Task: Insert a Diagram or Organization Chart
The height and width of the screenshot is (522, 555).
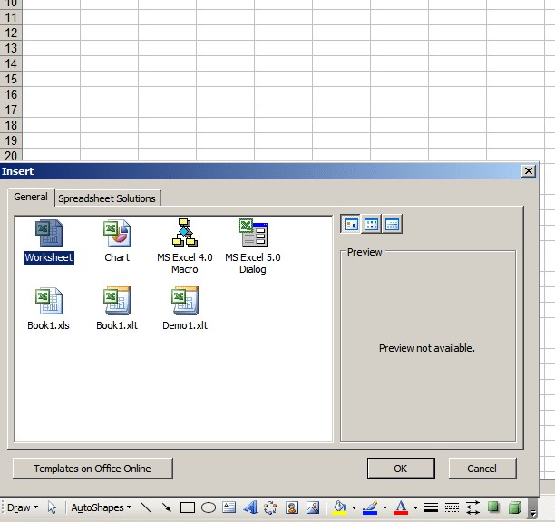Action: point(271,507)
